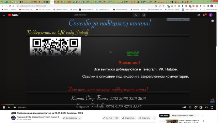Screen dimensions: 218x123
Task: Open the КВН Высшая лига bookmark
Action: 27,10
